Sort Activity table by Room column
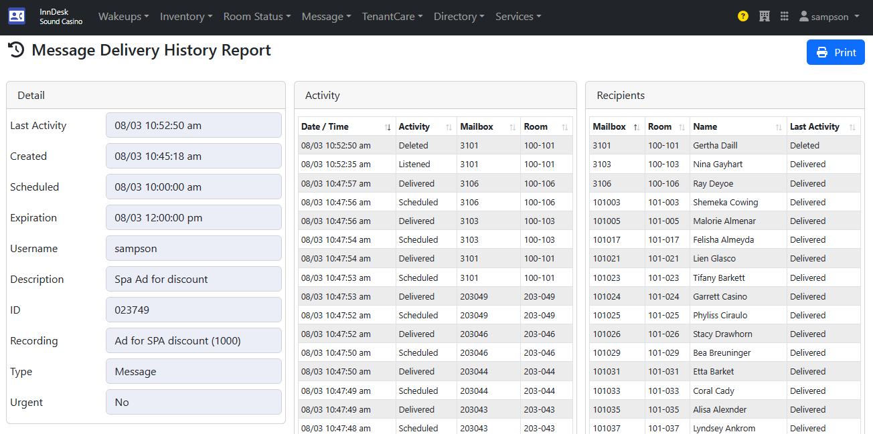This screenshot has width=873, height=434. pyautogui.click(x=546, y=126)
